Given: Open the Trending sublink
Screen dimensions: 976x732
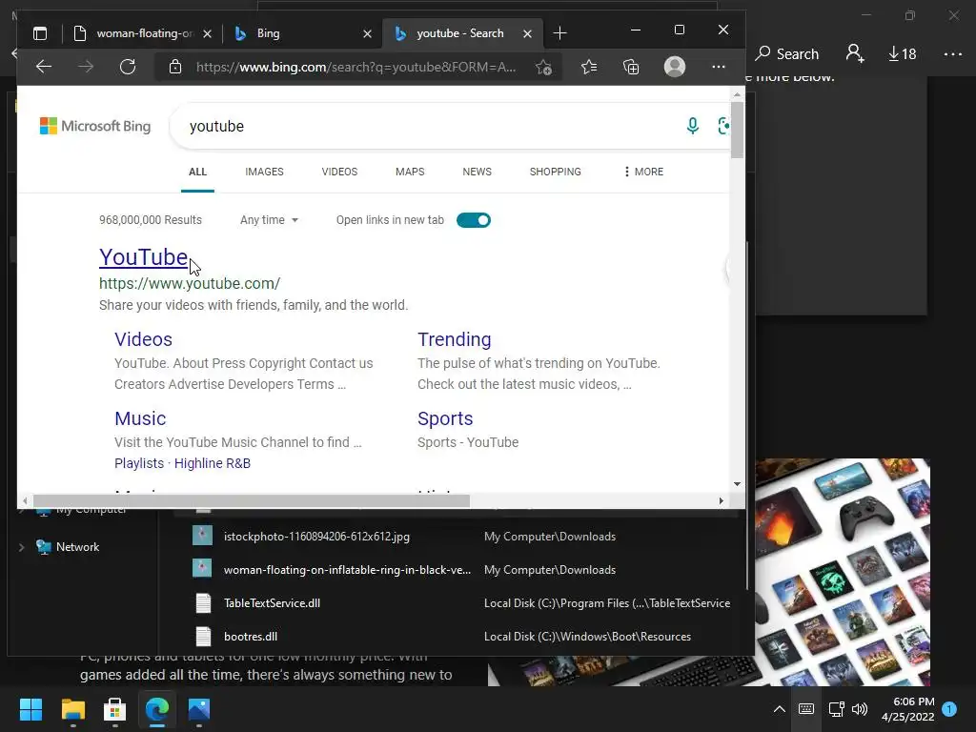Looking at the screenshot, I should coord(455,339).
